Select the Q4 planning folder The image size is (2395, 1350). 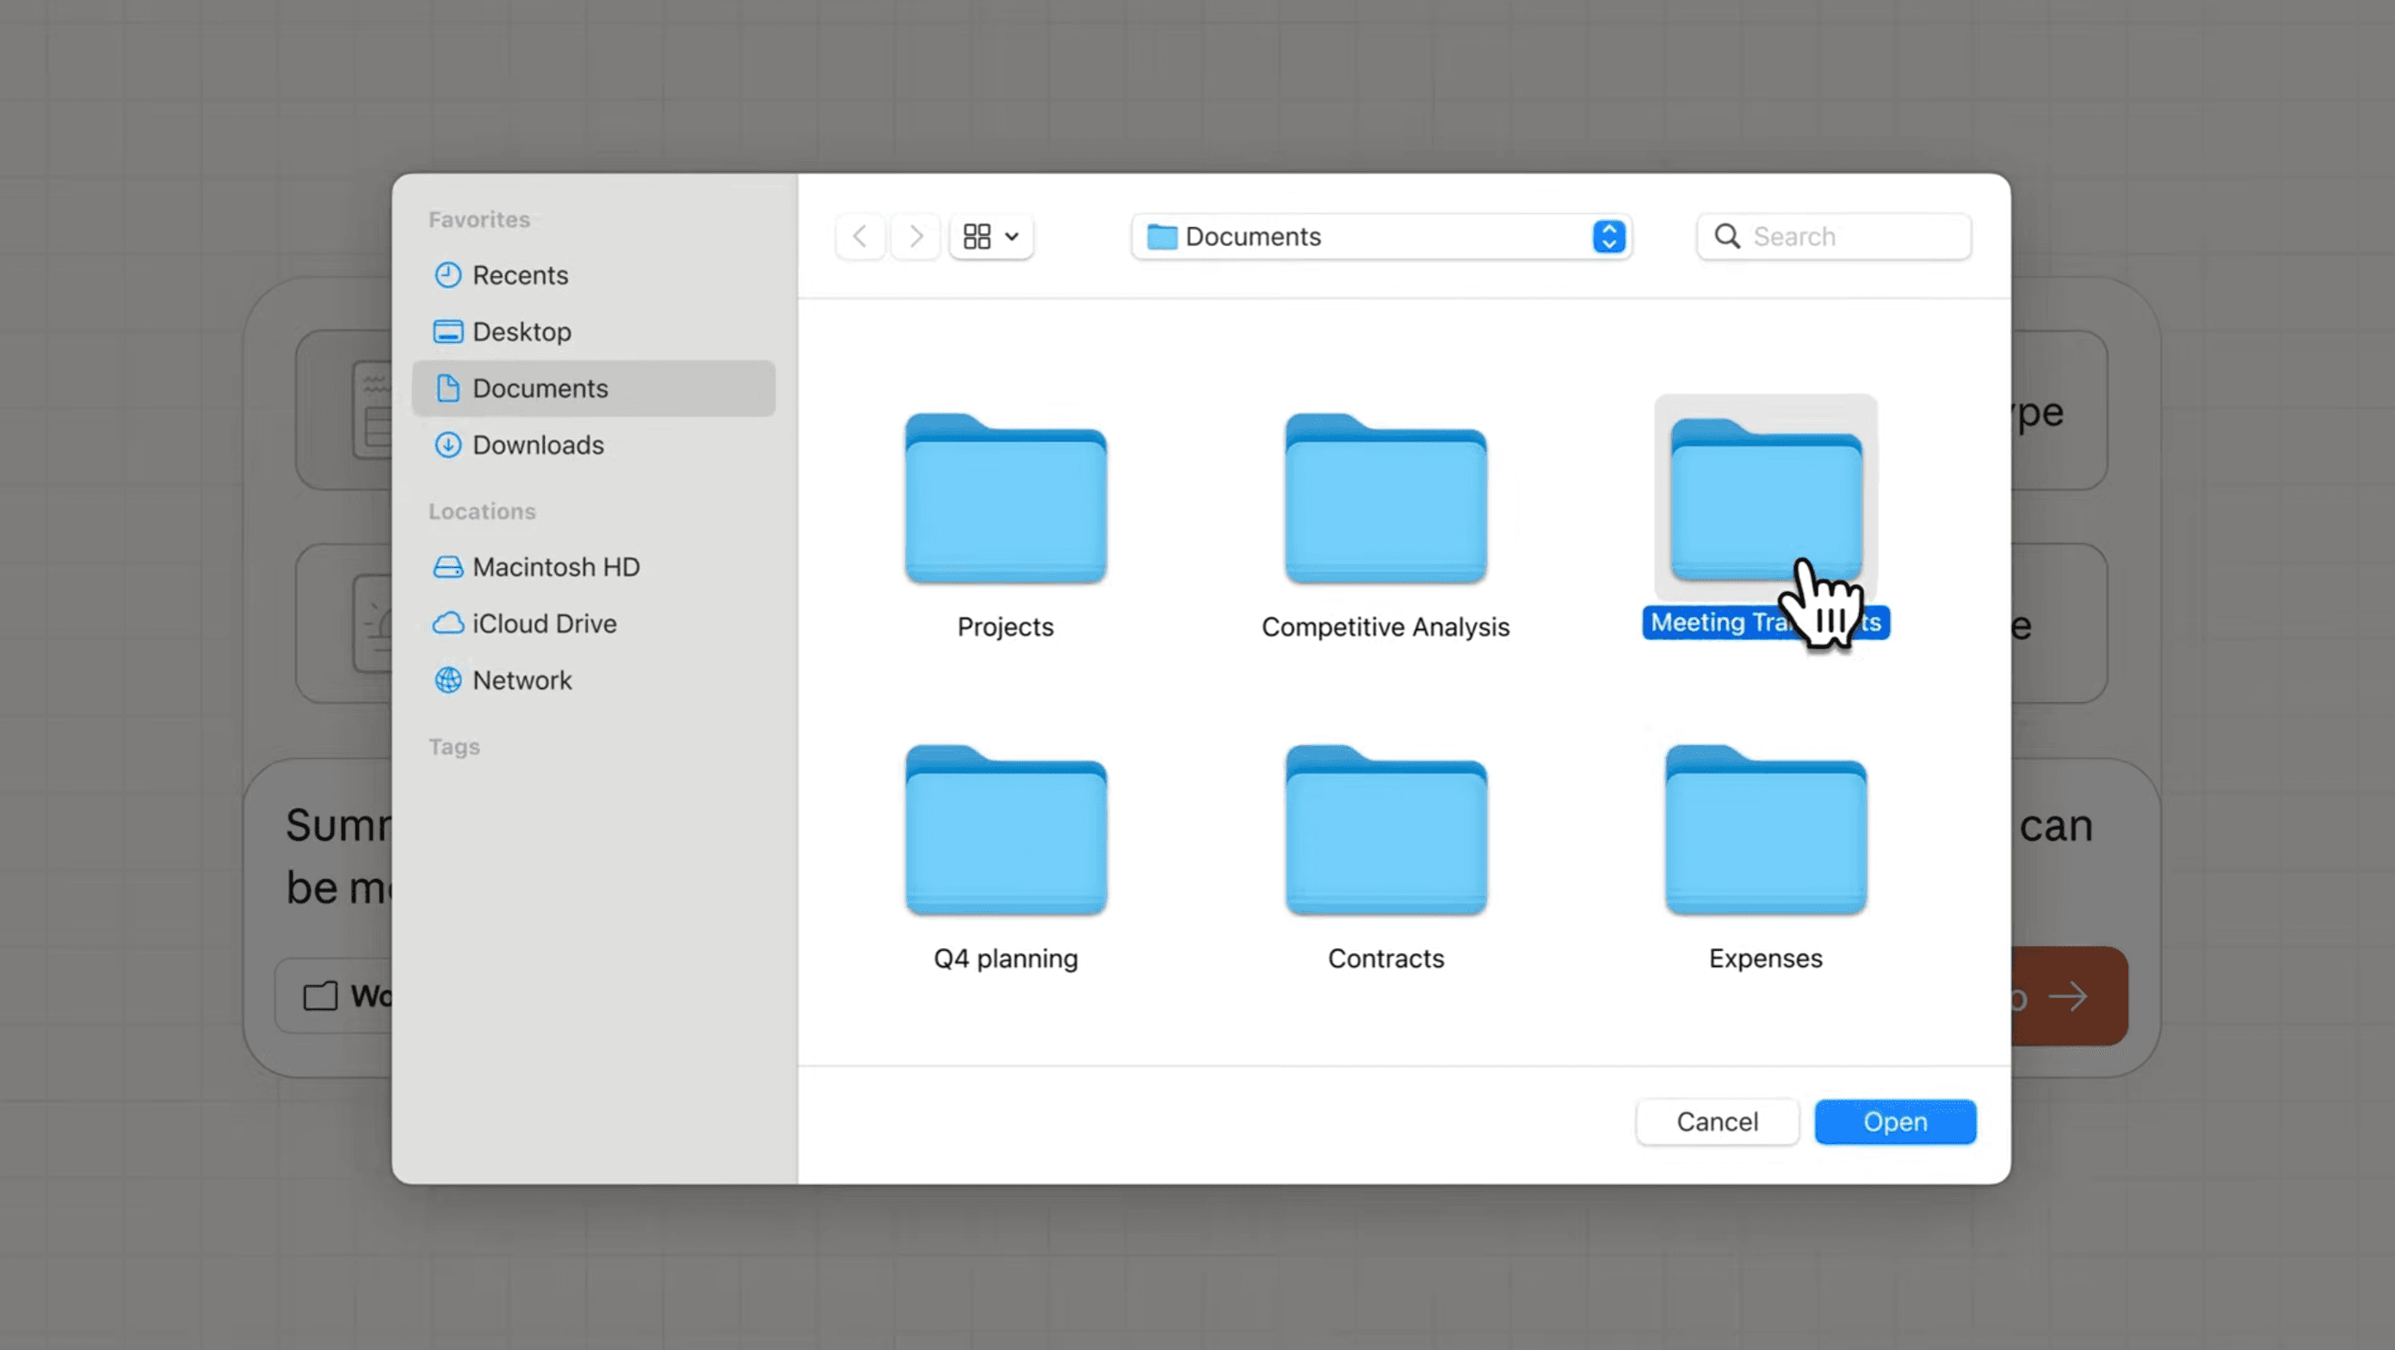point(1005,831)
